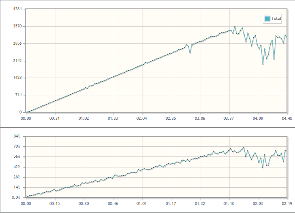Image resolution: width=295 pixels, height=213 pixels.
Task: Click the 01:33 time label on top chart
Action: pos(113,119)
